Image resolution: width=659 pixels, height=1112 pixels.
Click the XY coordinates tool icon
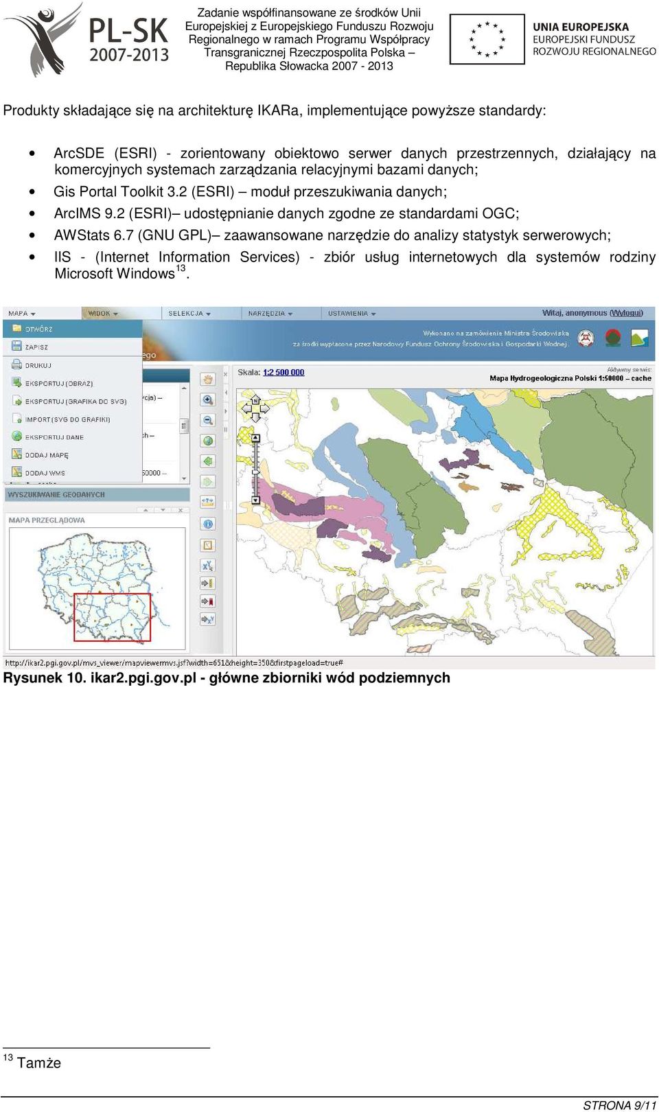pyautogui.click(x=208, y=566)
